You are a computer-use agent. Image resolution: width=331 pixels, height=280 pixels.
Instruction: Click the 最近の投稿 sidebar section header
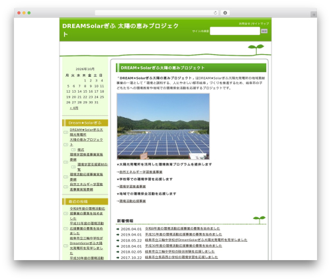coord(85,201)
